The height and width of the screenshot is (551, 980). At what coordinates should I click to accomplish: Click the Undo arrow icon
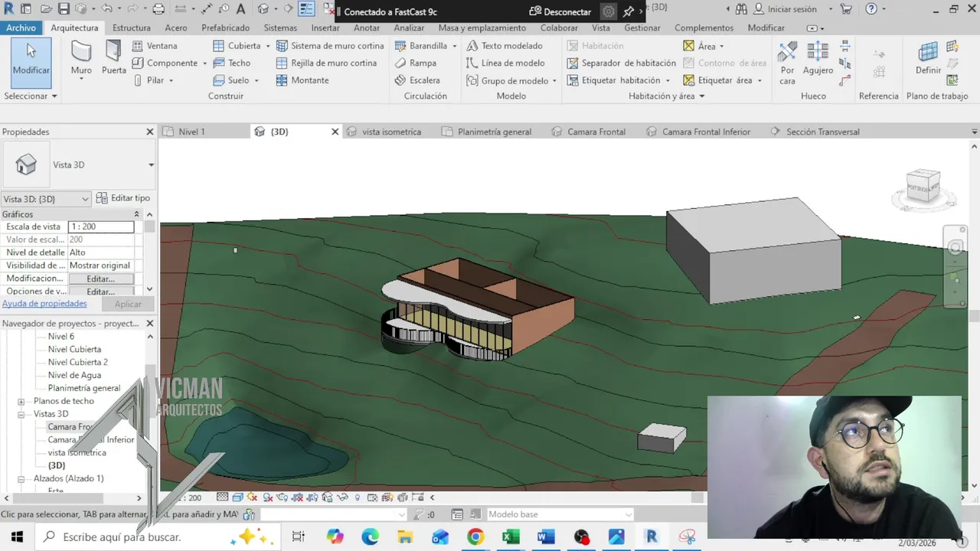(x=106, y=9)
